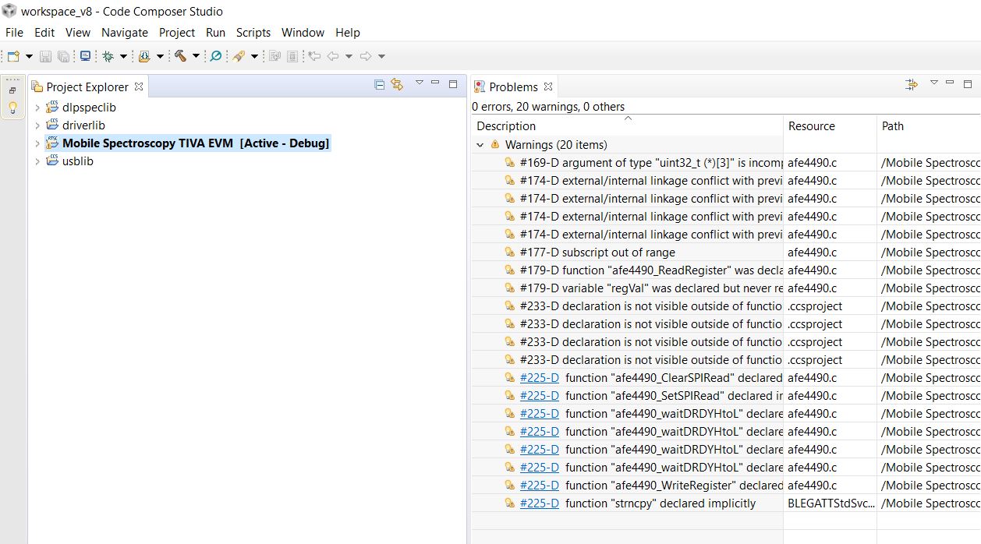The width and height of the screenshot is (981, 544).
Task: Click the Forward navigation arrow icon
Action: point(366,56)
